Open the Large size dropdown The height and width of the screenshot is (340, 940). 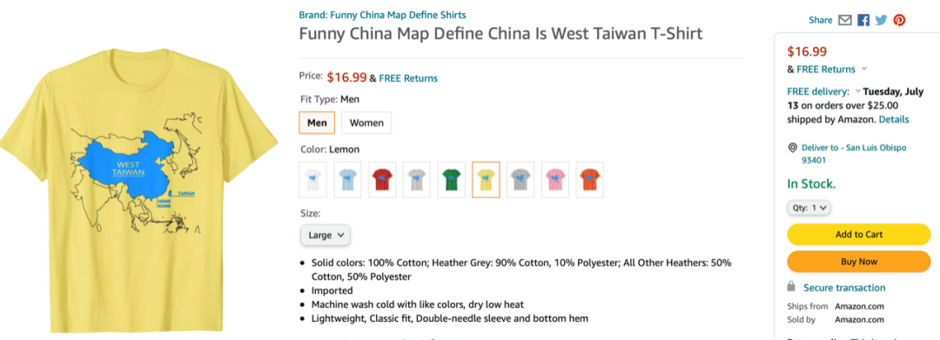coord(326,235)
